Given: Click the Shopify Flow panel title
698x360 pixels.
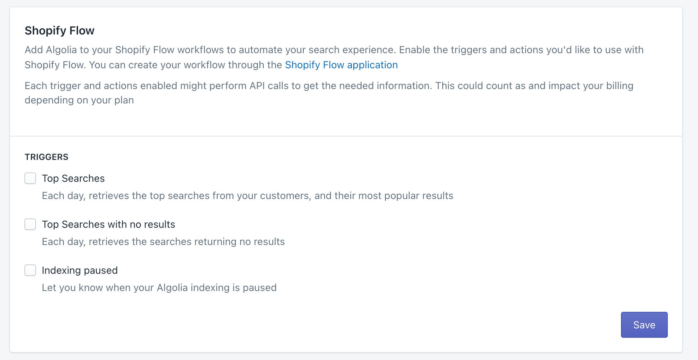Looking at the screenshot, I should coord(59,30).
